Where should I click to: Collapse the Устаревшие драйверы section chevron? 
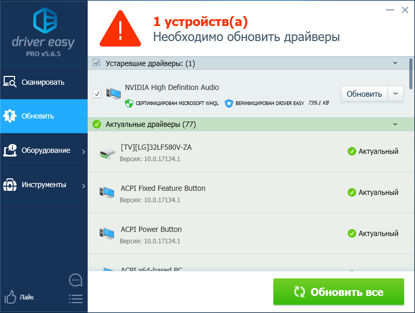[395, 63]
